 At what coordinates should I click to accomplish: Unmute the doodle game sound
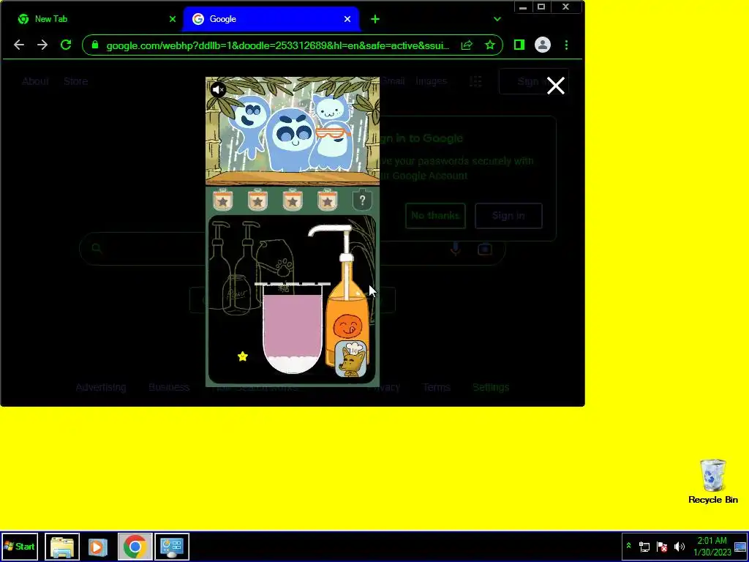coord(218,89)
